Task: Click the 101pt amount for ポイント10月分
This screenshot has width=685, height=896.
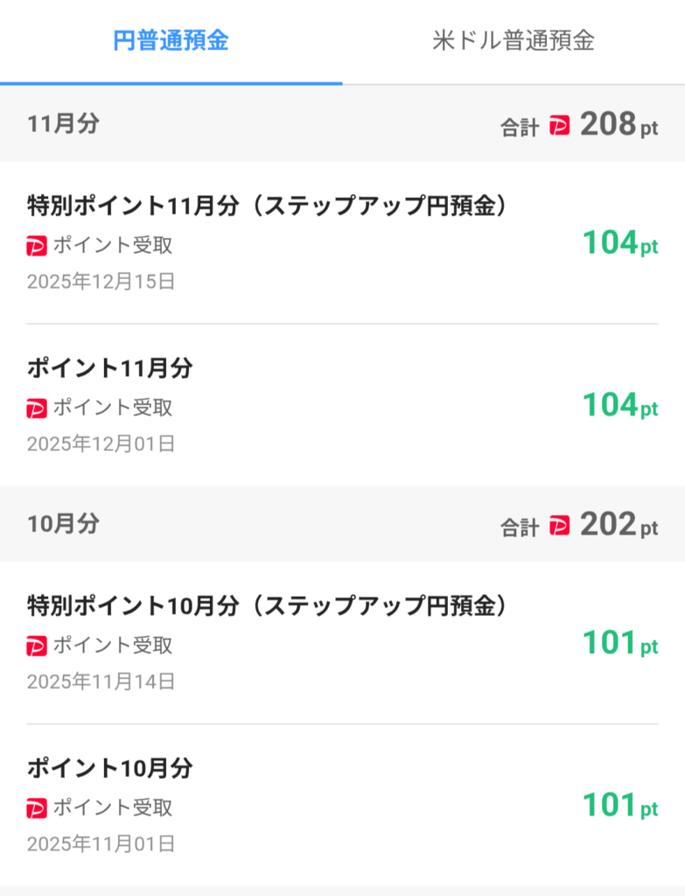Action: [619, 805]
